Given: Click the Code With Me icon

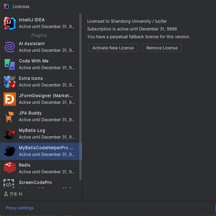Looking at the screenshot, I should coord(10,64).
